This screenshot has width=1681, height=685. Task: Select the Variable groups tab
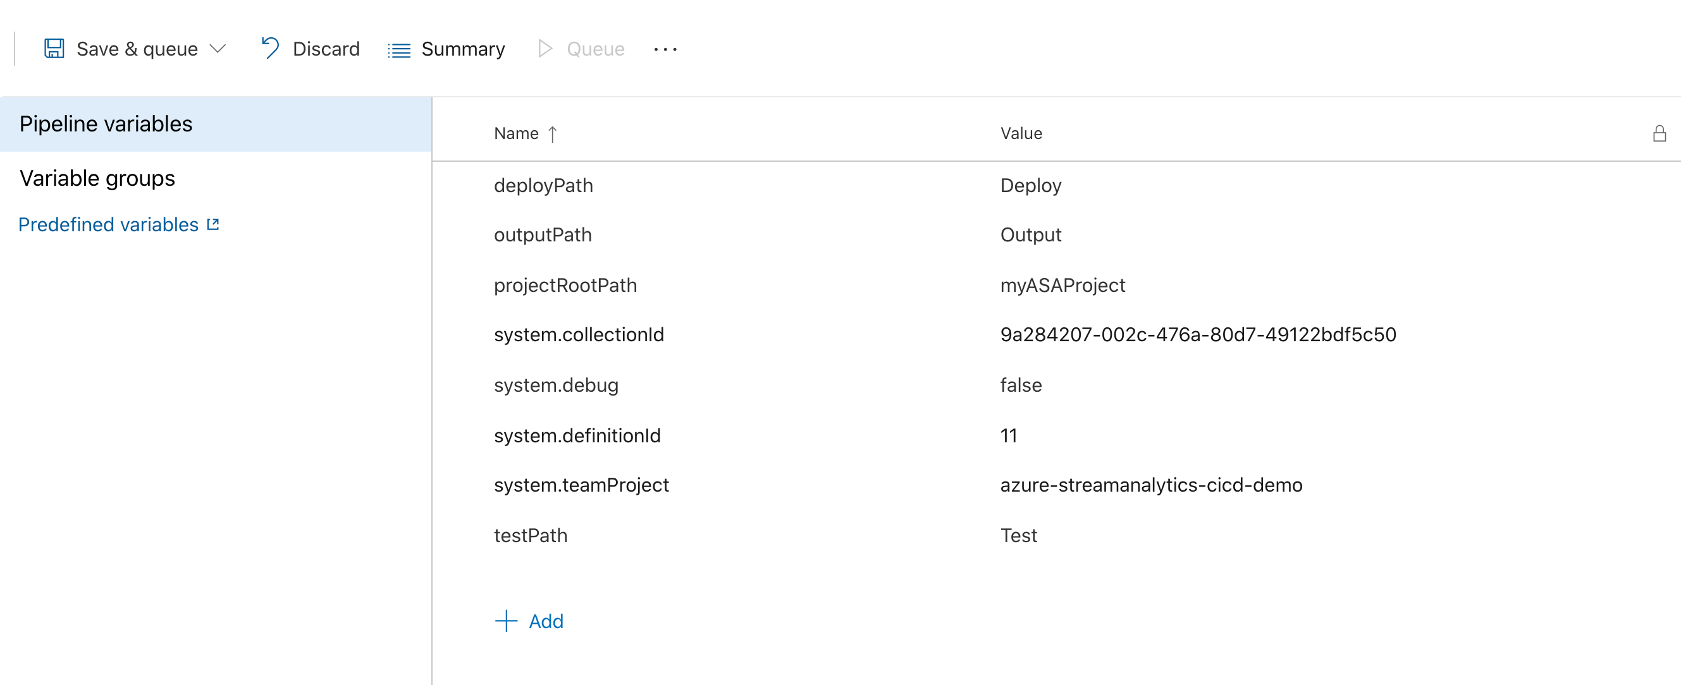97,178
